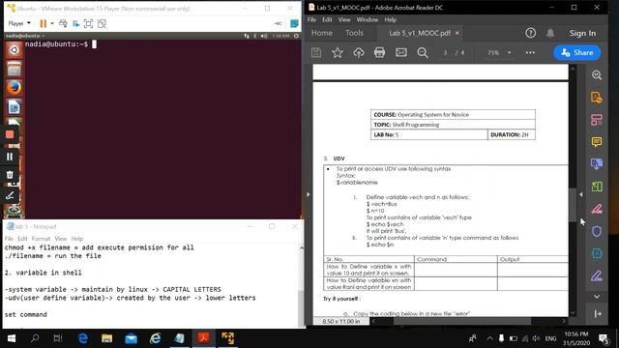Open the blue translate-style tool in right pane

pos(597,163)
